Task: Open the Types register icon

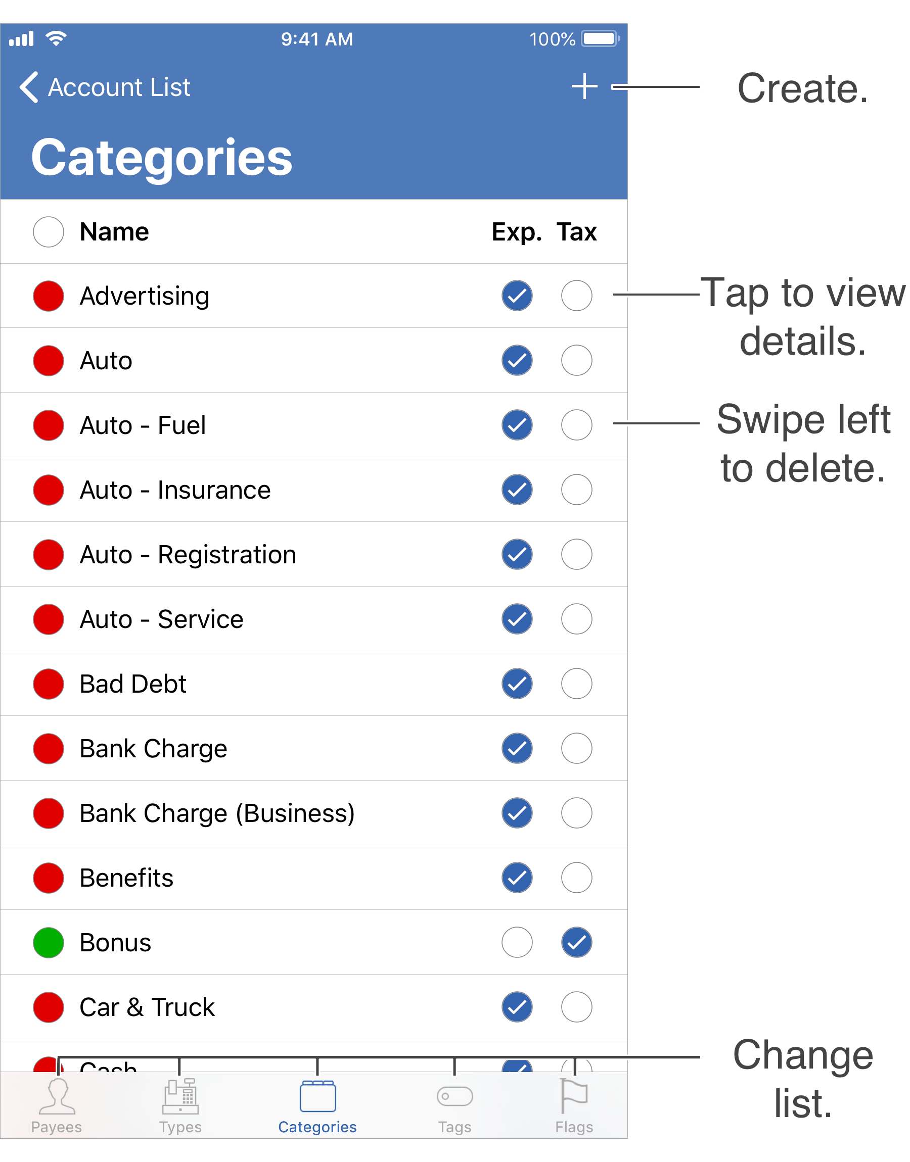Action: [180, 1096]
